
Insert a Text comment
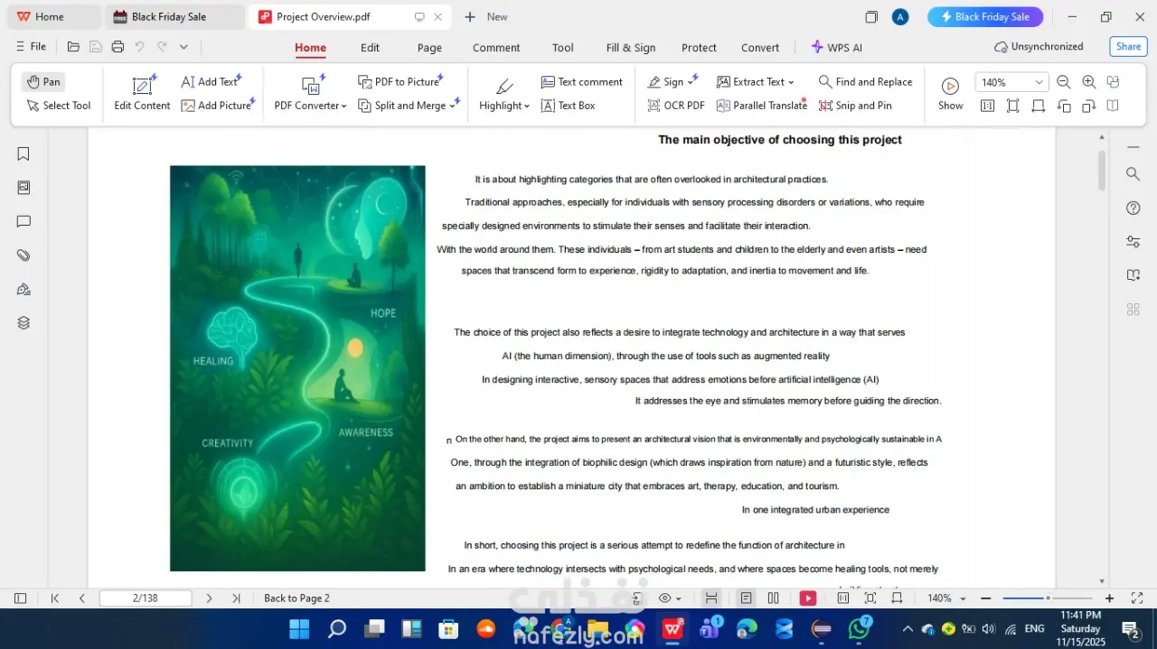coord(581,81)
